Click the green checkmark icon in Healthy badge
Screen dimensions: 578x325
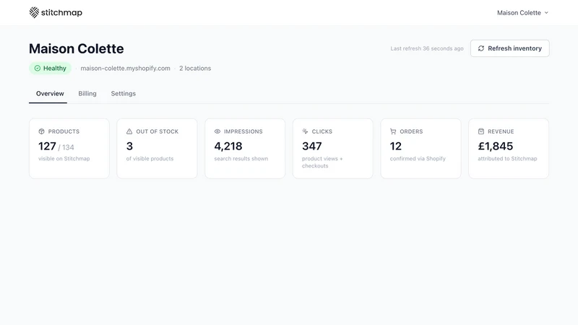pos(38,68)
